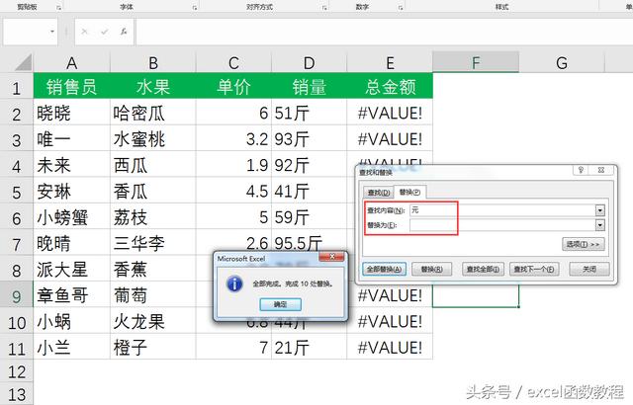Image resolution: width=633 pixels, height=405 pixels.
Task: Click the 销量 header cell
Action: [310, 86]
